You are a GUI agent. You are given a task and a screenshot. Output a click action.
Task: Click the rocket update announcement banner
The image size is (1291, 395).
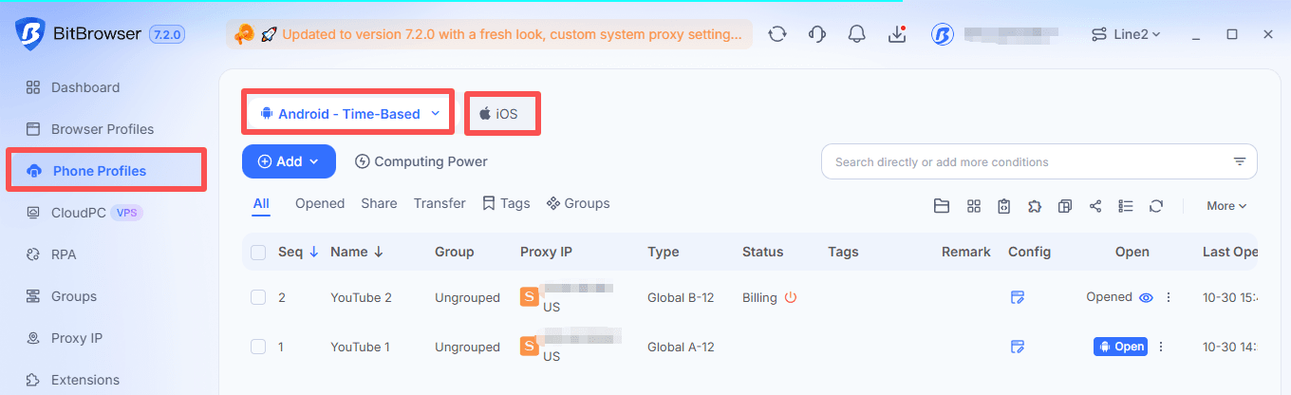point(490,34)
